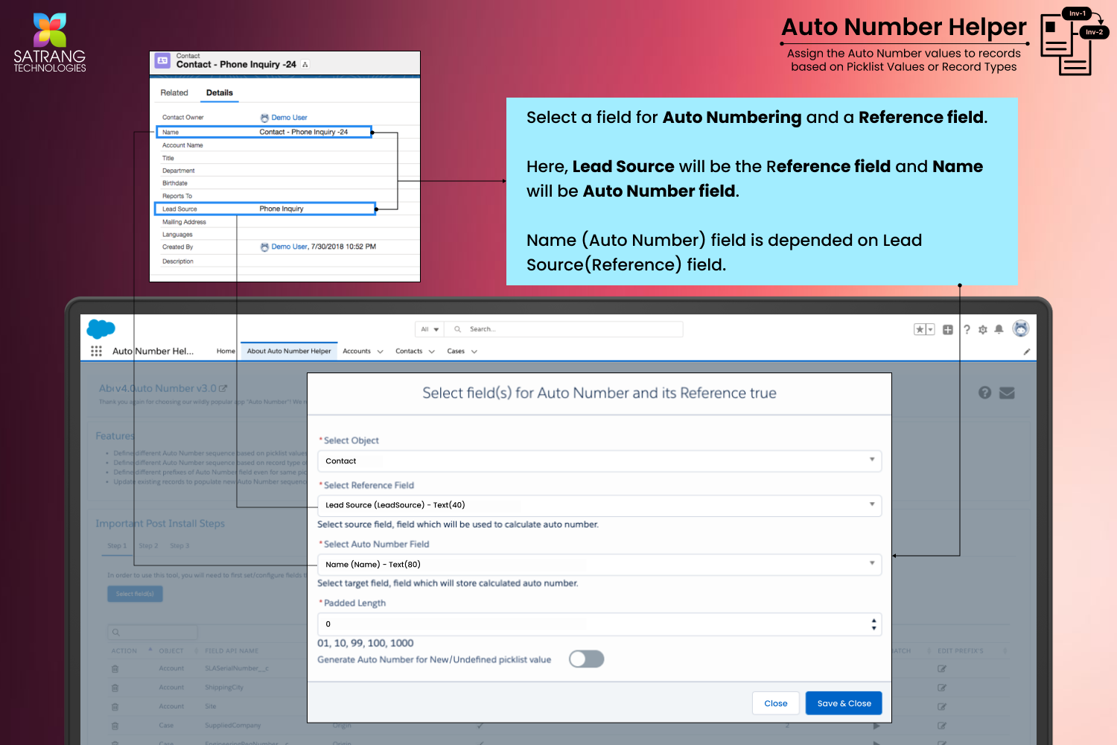Edit prefix for SLASerialNumber__c row

click(942, 669)
